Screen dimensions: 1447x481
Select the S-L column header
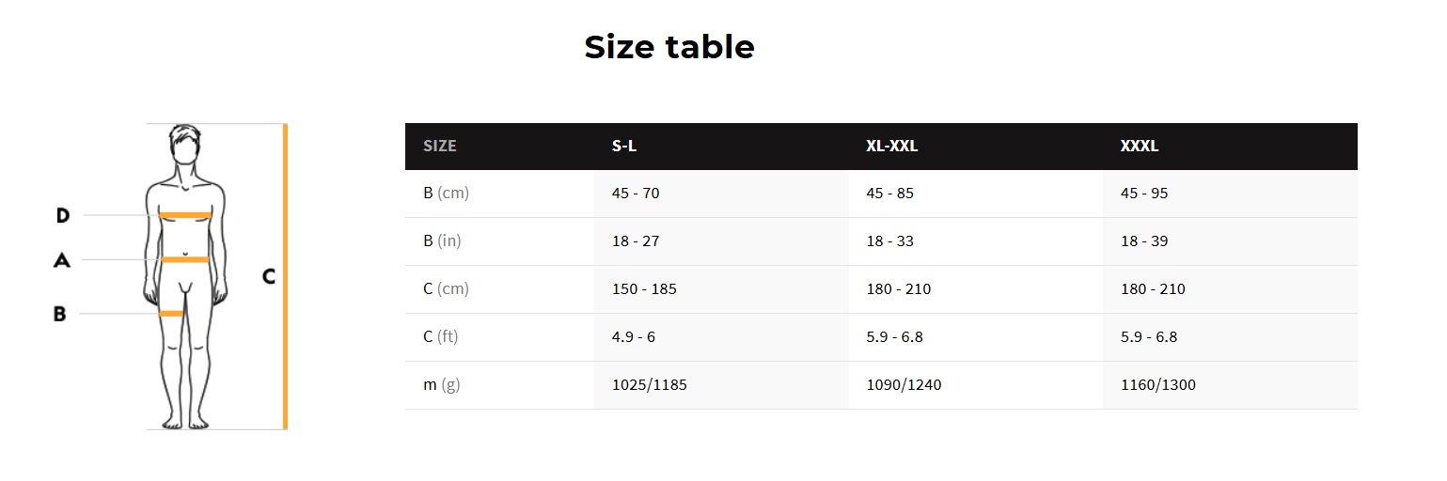coord(625,147)
